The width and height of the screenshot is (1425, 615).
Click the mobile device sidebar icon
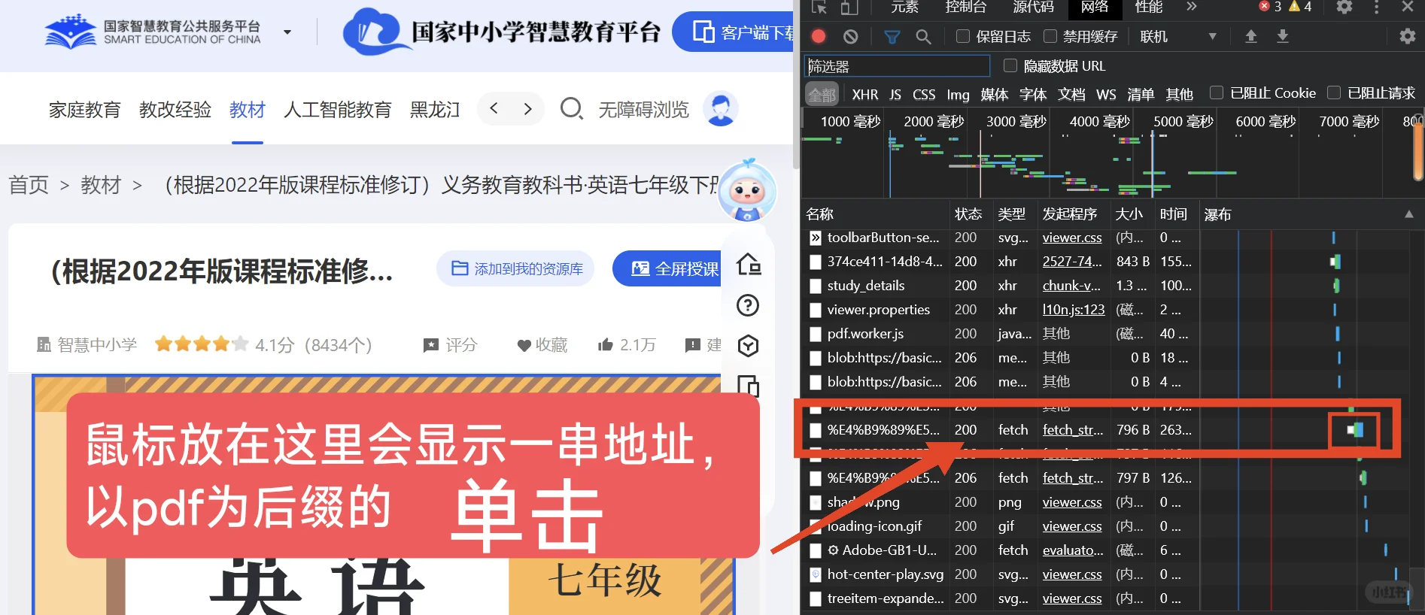[x=749, y=386]
